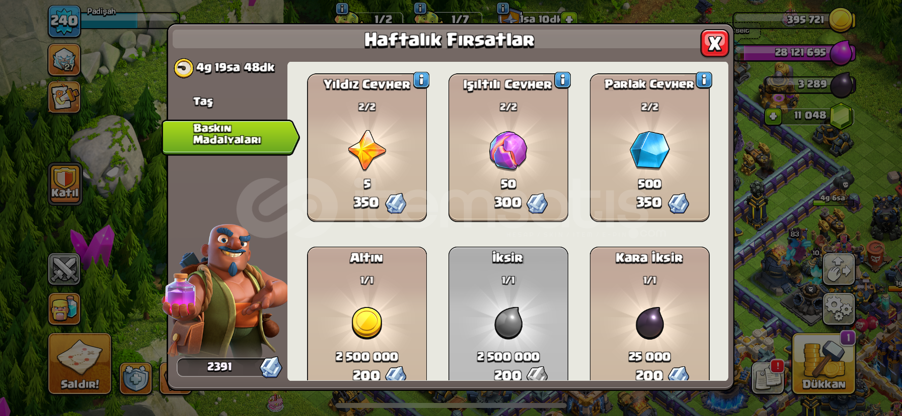Viewport: 902px width, 416px height.
Task: Open info for Yıldız Cevher offer
Action: pyautogui.click(x=421, y=80)
